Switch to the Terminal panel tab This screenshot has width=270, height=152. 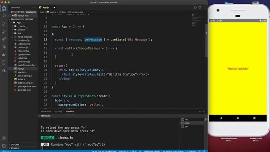point(70,111)
